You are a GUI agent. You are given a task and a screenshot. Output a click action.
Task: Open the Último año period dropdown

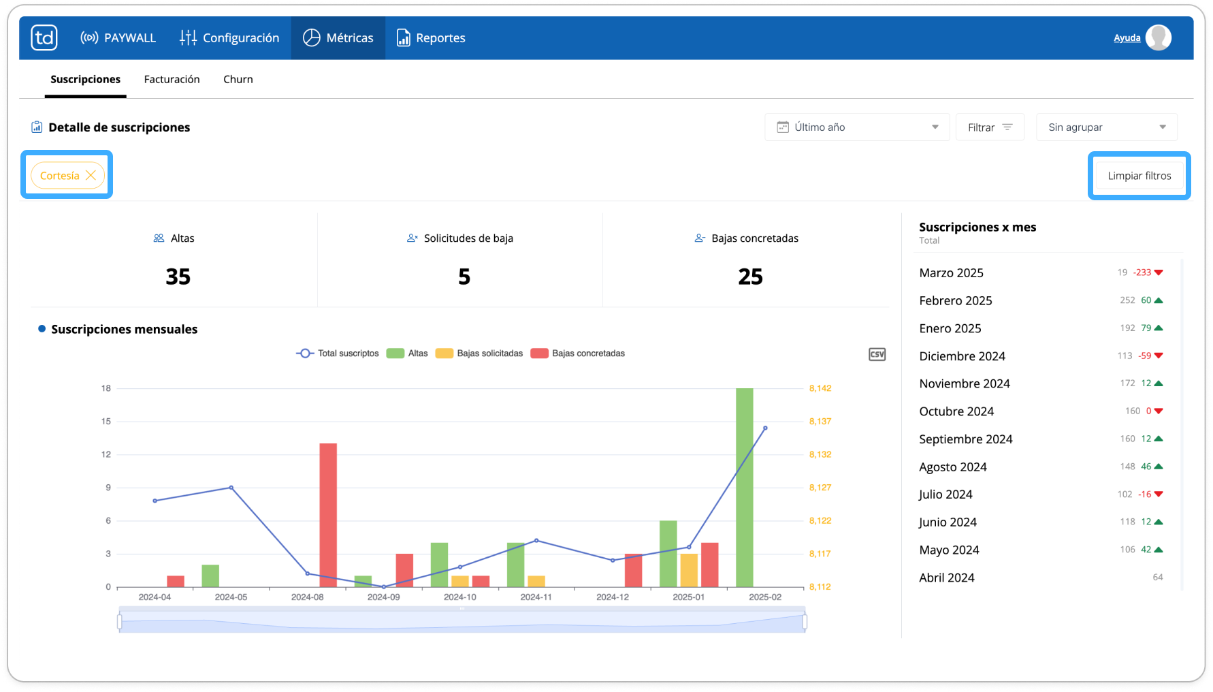coord(857,127)
